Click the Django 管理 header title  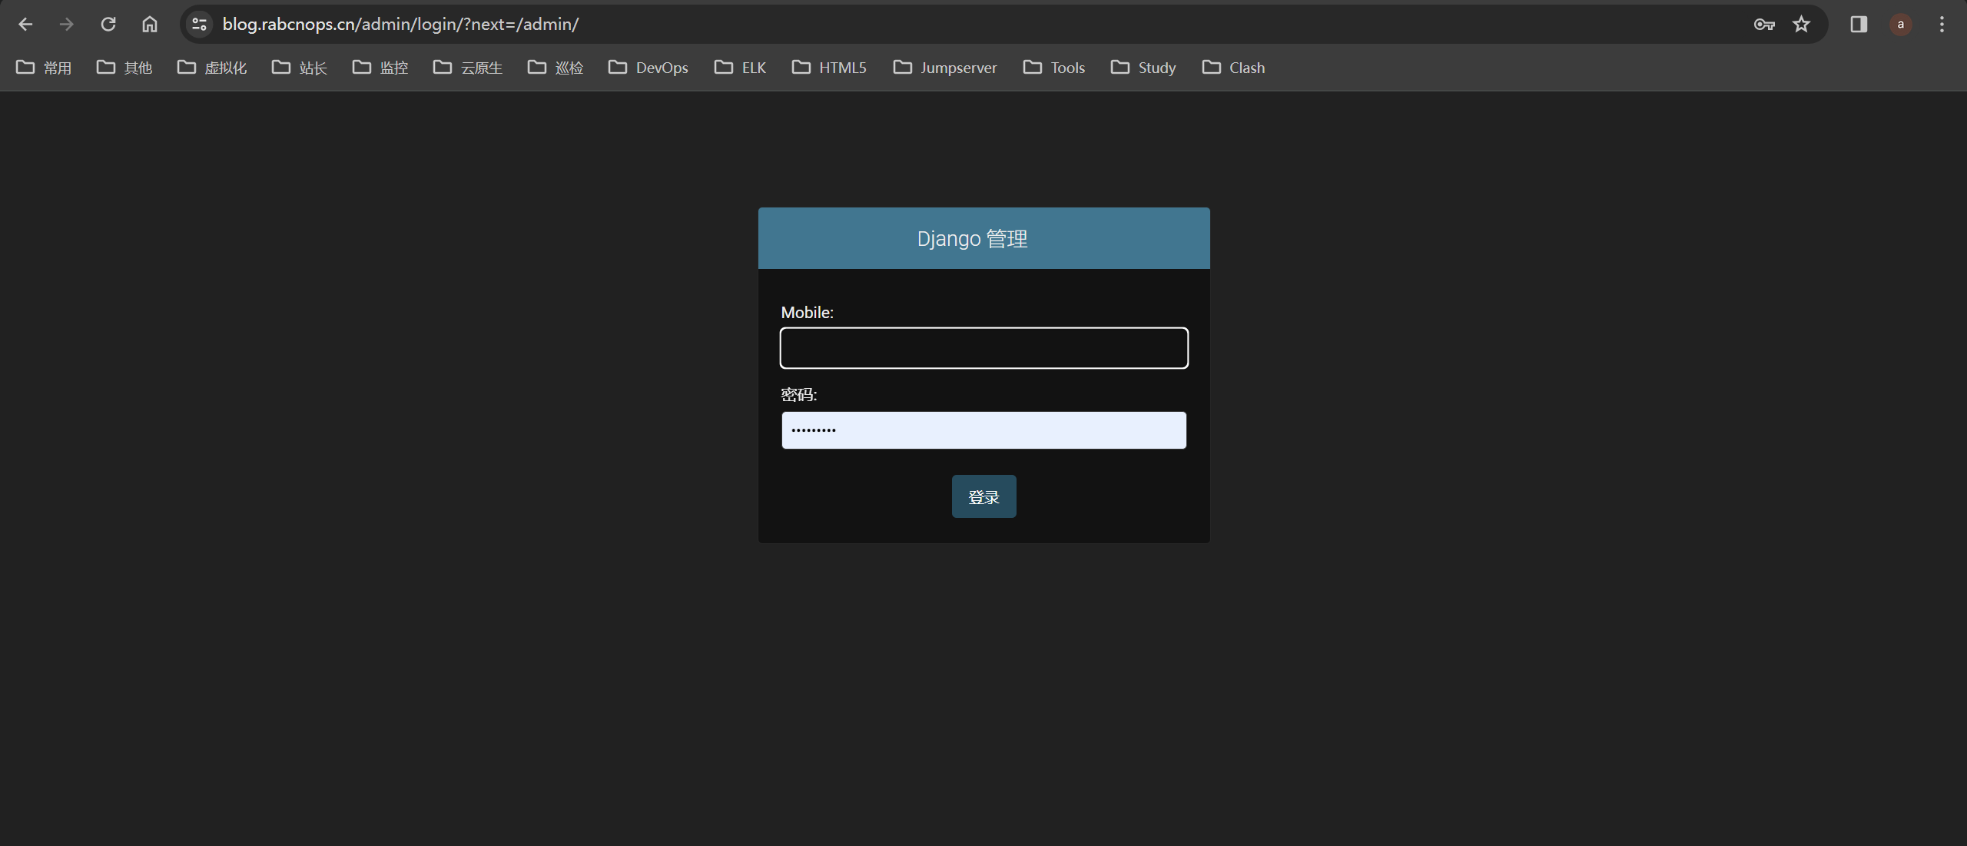pyautogui.click(x=972, y=239)
